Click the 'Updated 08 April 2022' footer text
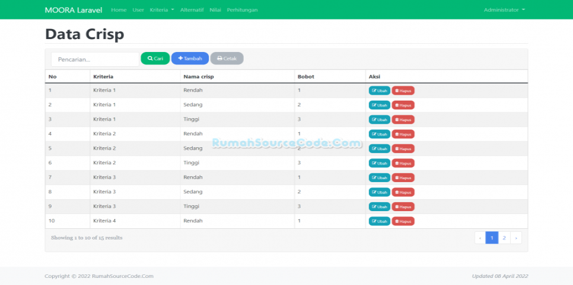The height and width of the screenshot is (285, 573). pos(500,276)
